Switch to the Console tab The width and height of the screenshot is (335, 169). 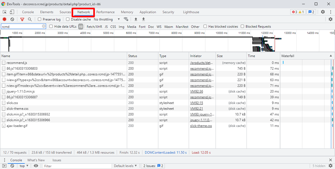[x=28, y=12]
